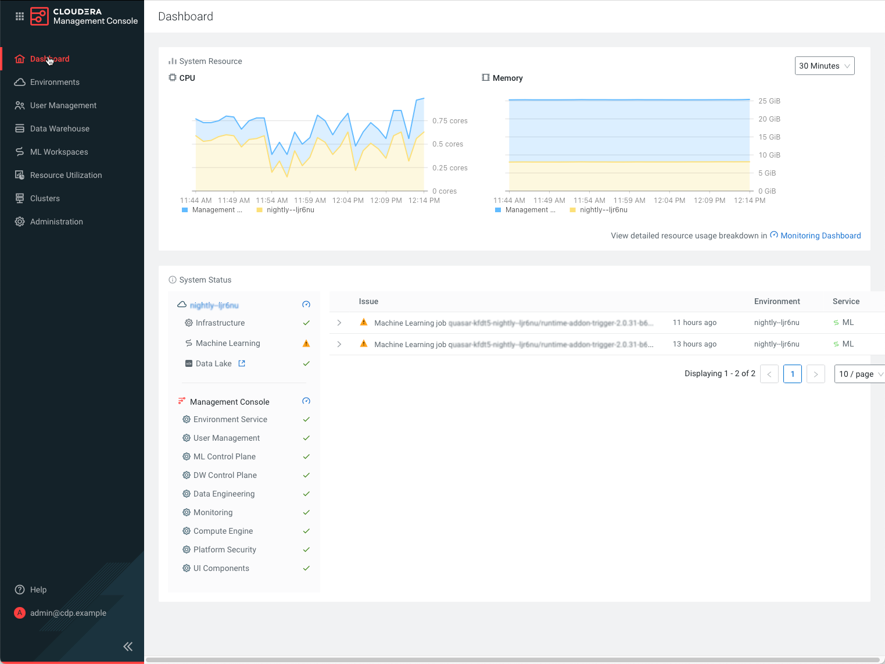The height and width of the screenshot is (664, 885).
Task: Open the app switcher grid icon
Action: click(19, 16)
